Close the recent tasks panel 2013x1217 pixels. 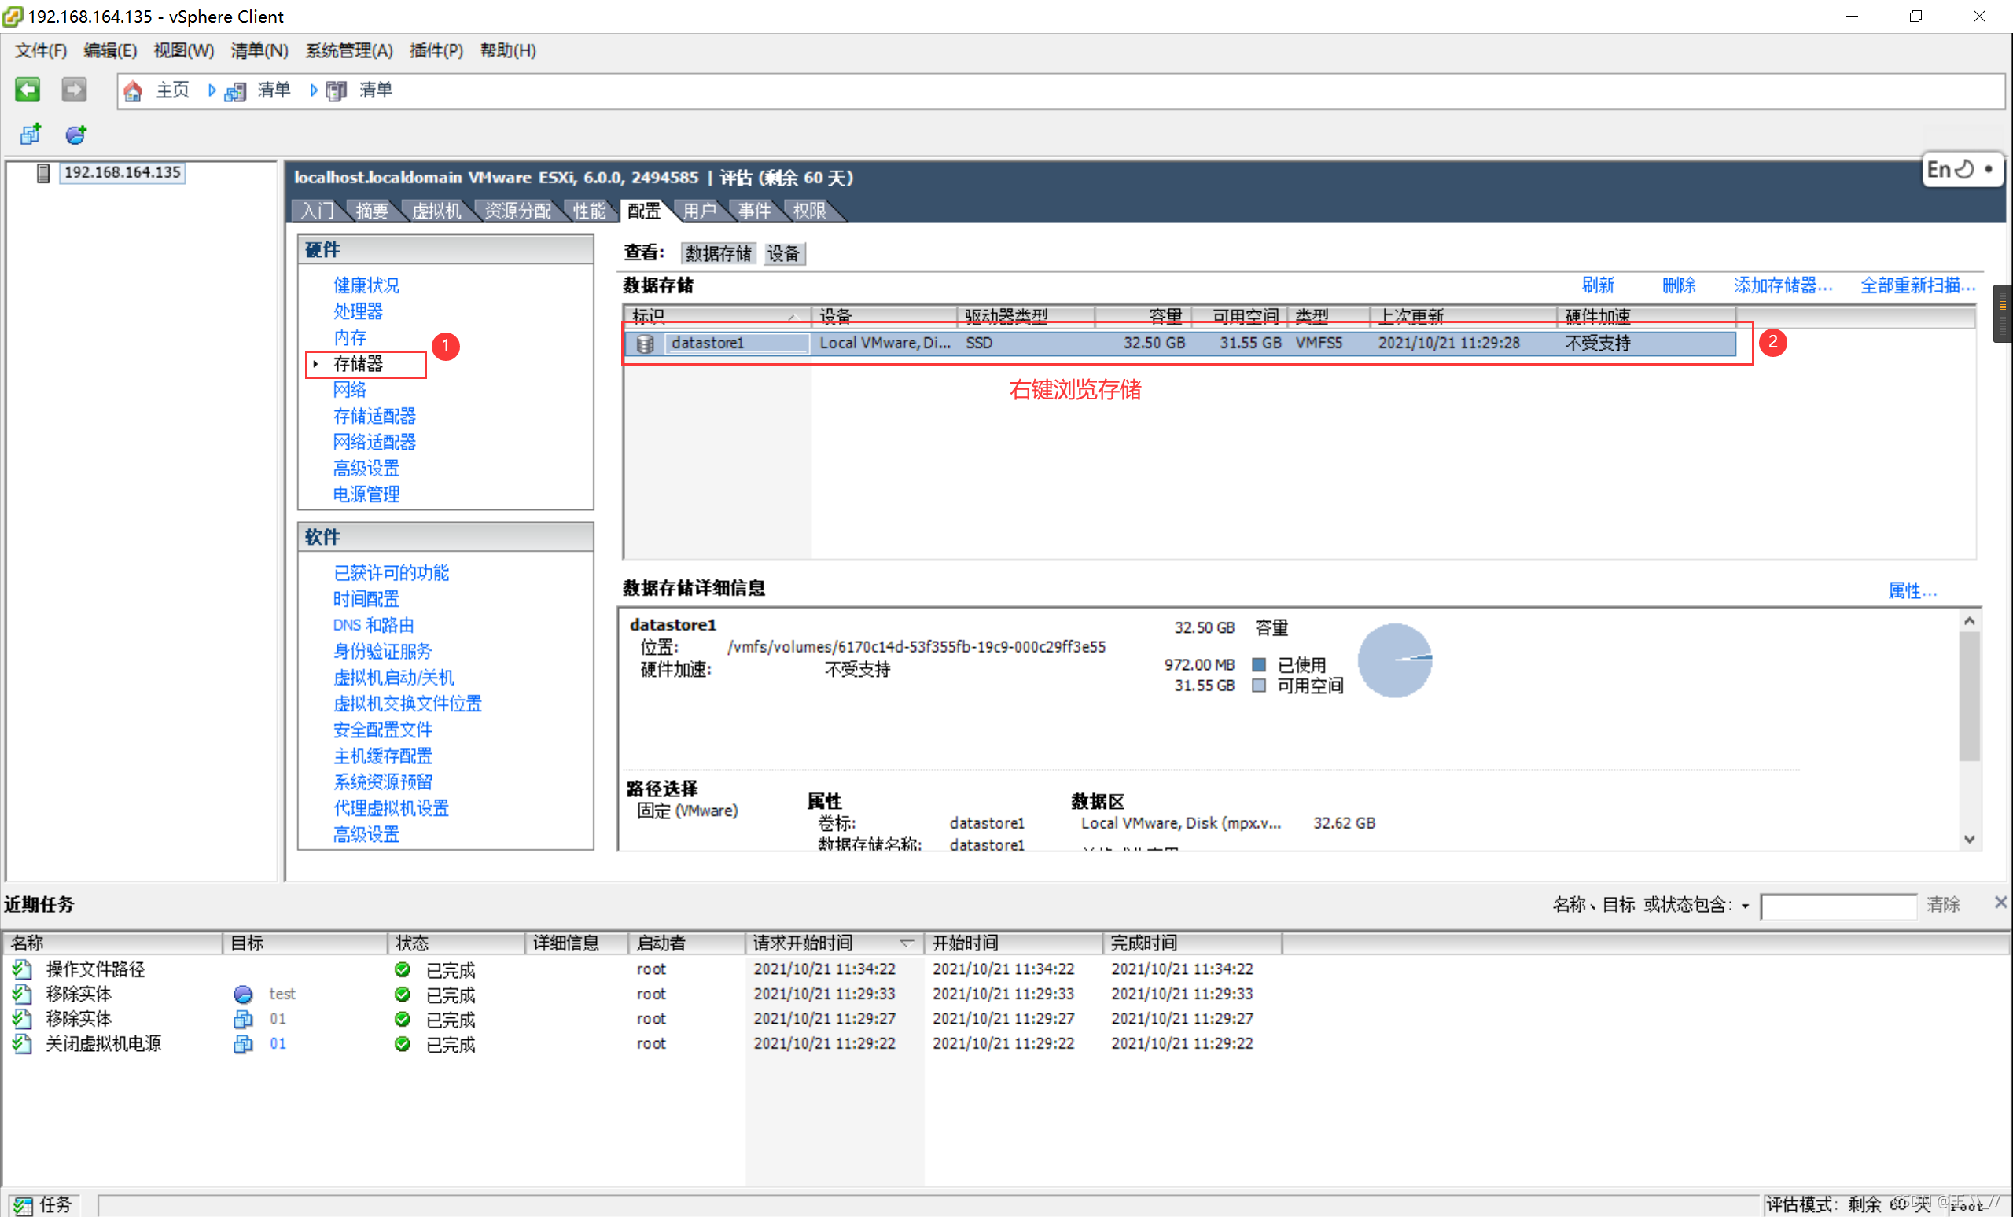[x=2000, y=902]
